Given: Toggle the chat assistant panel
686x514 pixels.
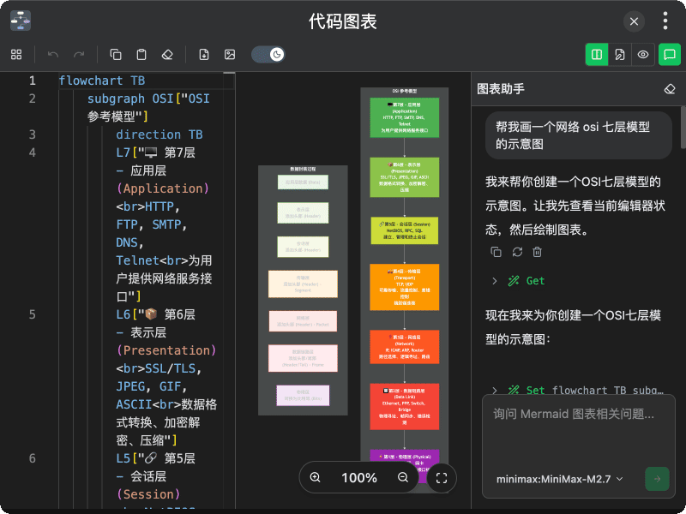Looking at the screenshot, I should 670,54.
